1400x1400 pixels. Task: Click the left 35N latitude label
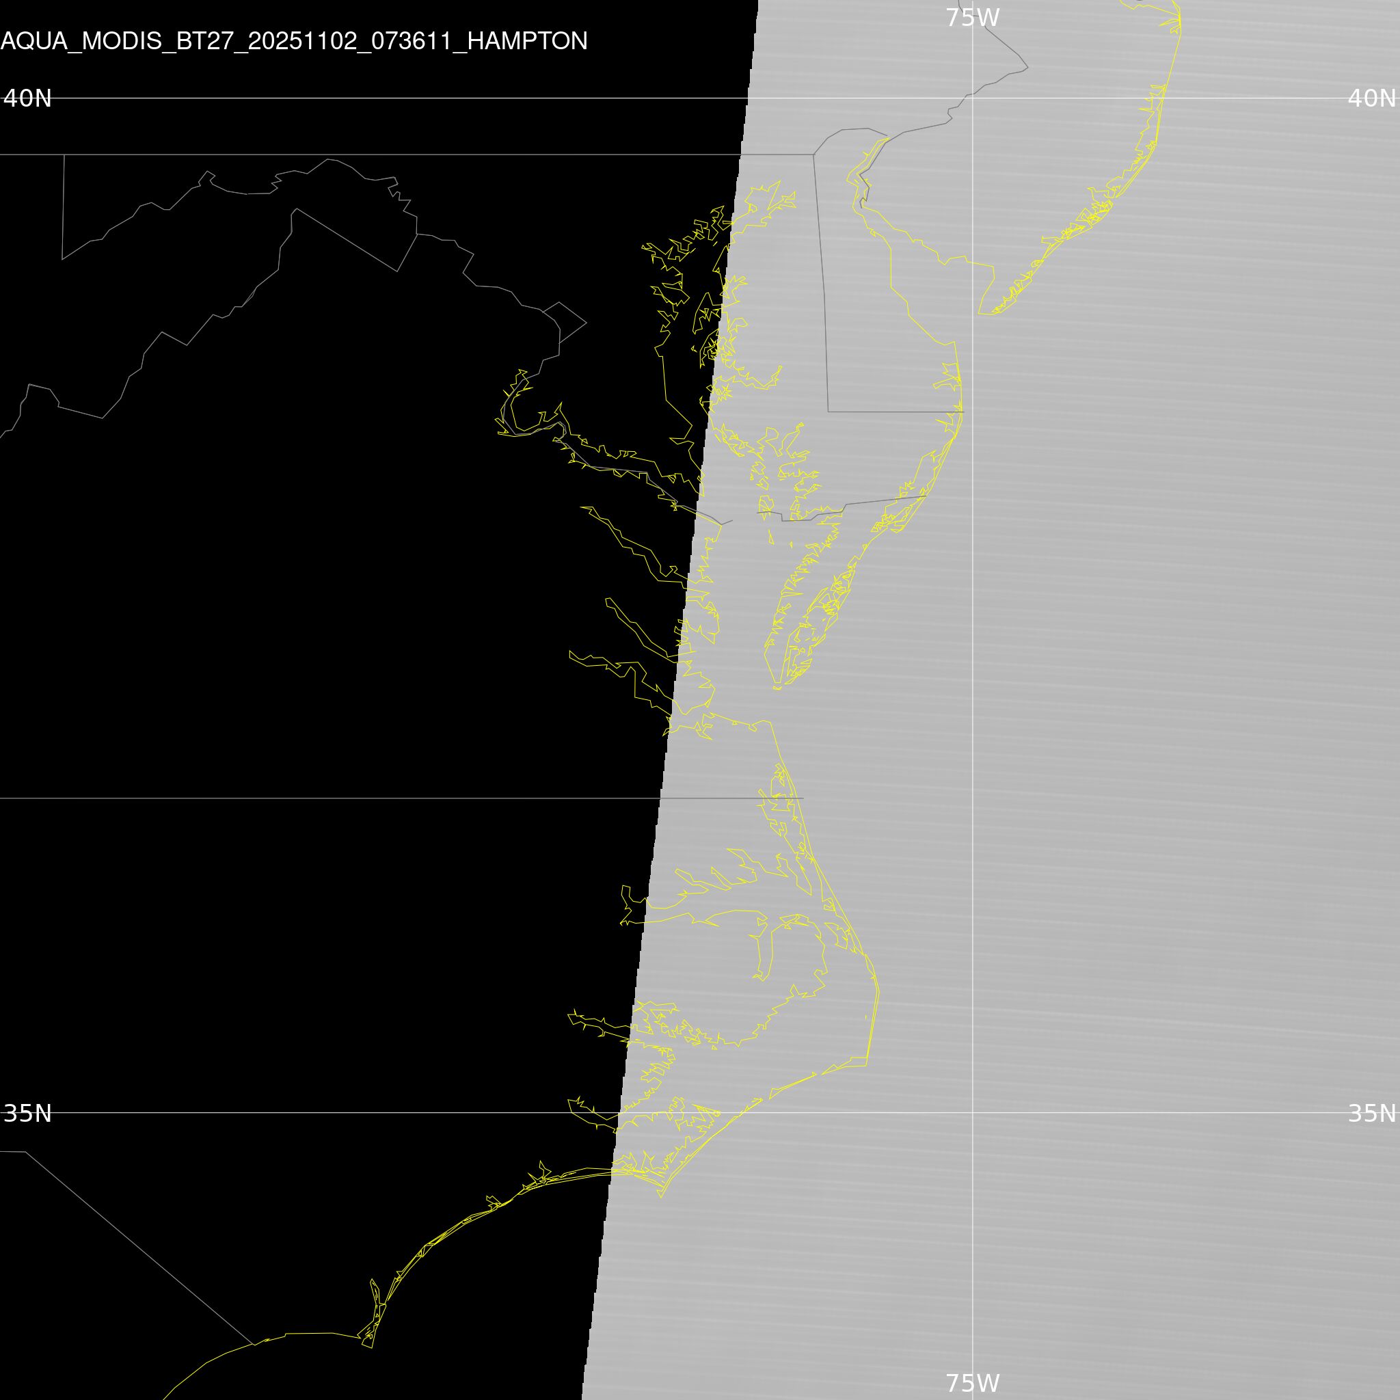(27, 1113)
